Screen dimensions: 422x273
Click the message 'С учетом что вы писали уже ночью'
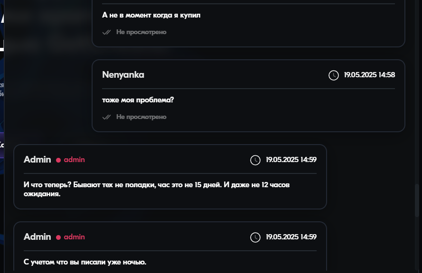click(85, 262)
